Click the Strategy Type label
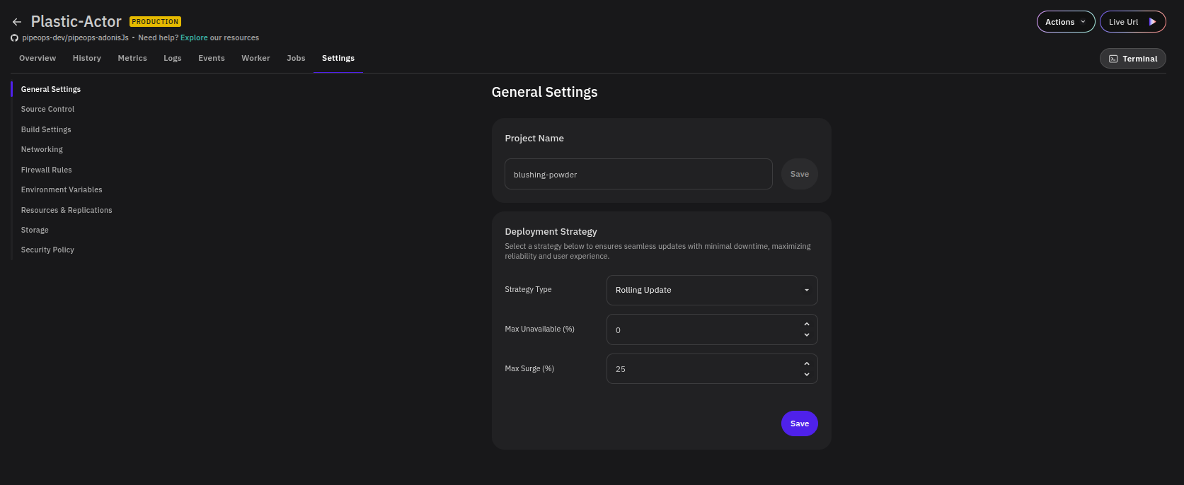The height and width of the screenshot is (485, 1184). 528,289
